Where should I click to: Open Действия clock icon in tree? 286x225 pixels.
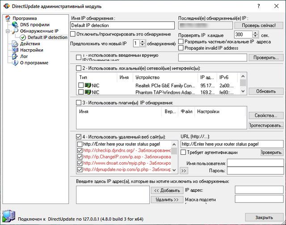click(x=16, y=44)
